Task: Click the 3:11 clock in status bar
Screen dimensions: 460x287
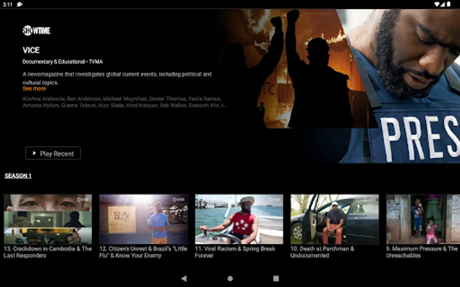Action: click(7, 4)
